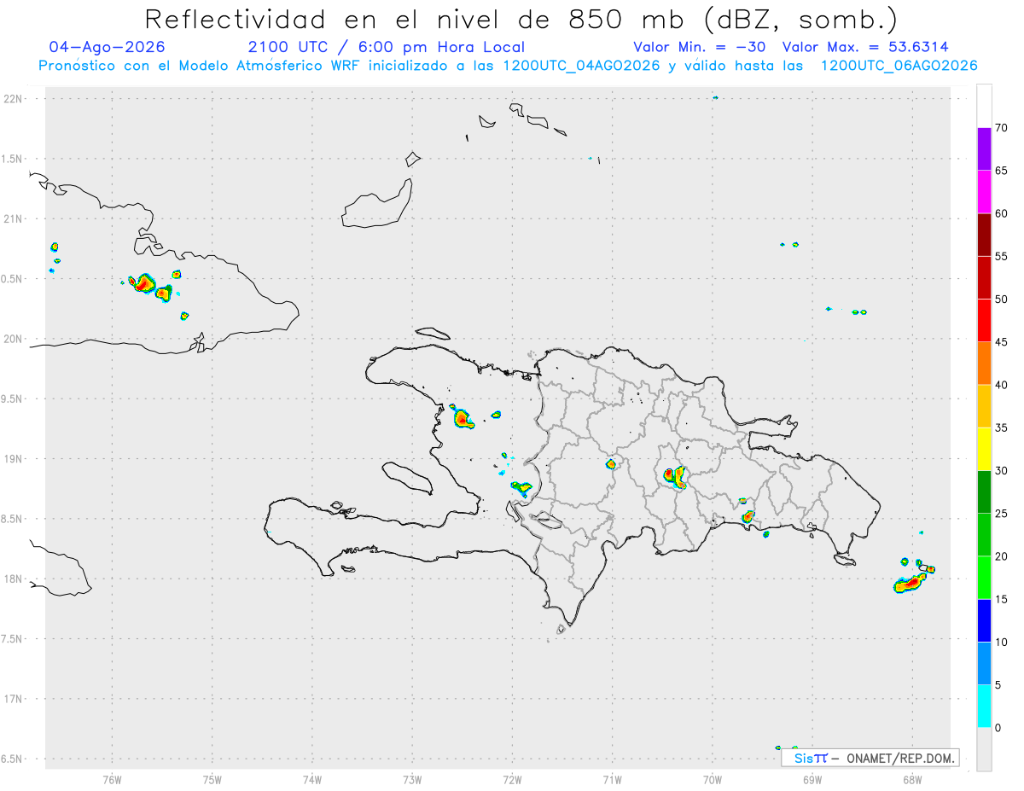
Task: Click the longitude label "71W"
Action: click(612, 779)
